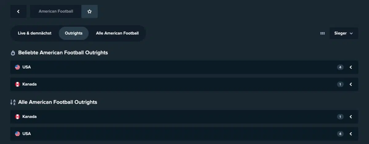
Task: Click the back arrow button
Action: (x=18, y=11)
